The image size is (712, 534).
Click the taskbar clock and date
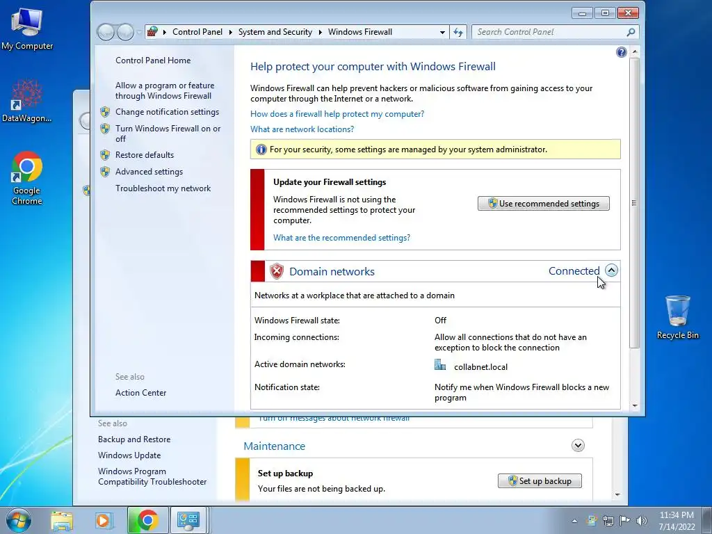(677, 521)
